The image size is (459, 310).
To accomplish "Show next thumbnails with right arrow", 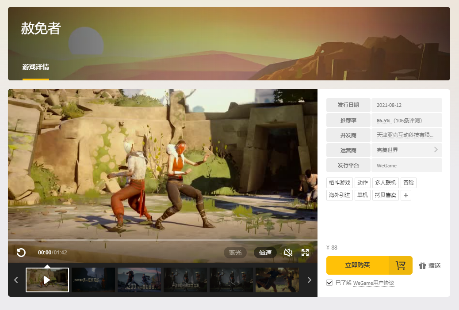I will [310, 280].
